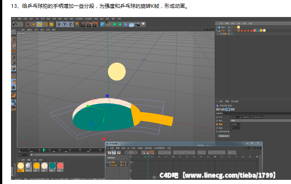The image size is (291, 184).
Task: Click Render to Picture Viewer icon
Action: coord(89,24)
